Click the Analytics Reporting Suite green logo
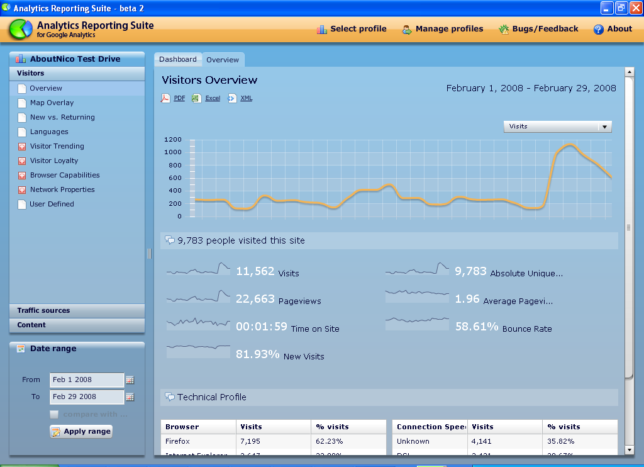Image resolution: width=644 pixels, height=467 pixels. (x=21, y=29)
